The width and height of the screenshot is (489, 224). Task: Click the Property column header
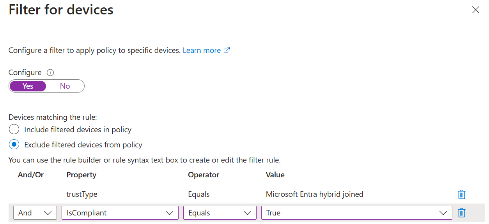[81, 175]
